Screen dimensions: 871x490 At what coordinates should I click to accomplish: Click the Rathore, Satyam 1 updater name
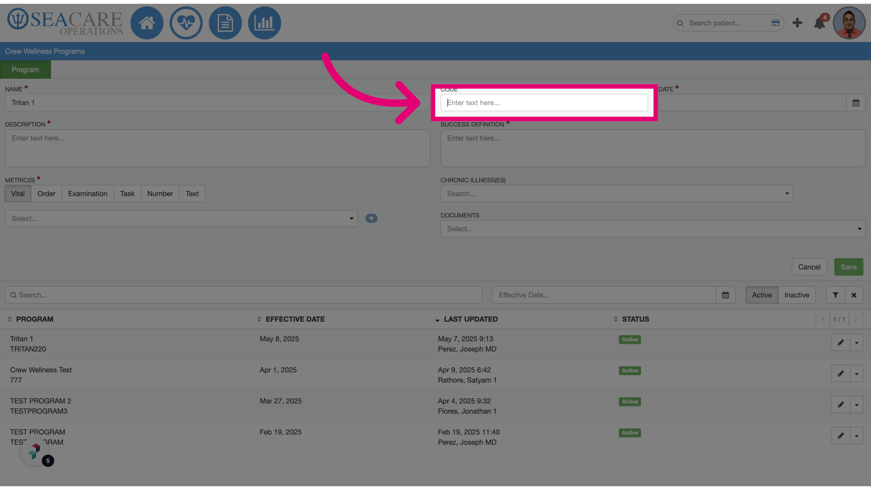[x=467, y=380]
